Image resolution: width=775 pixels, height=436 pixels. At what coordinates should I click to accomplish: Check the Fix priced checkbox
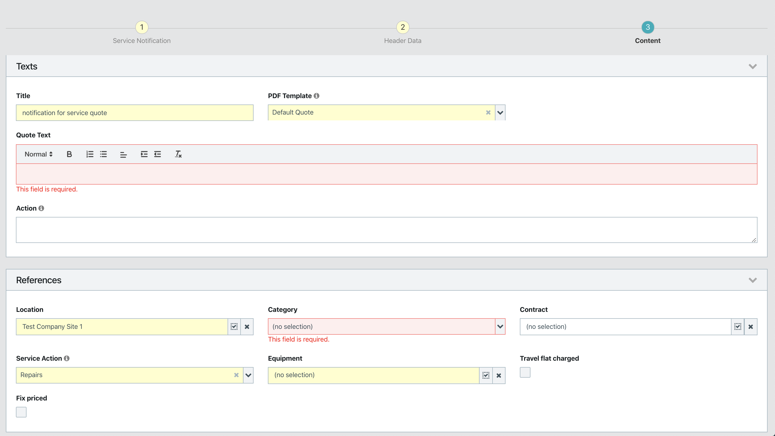pyautogui.click(x=21, y=412)
